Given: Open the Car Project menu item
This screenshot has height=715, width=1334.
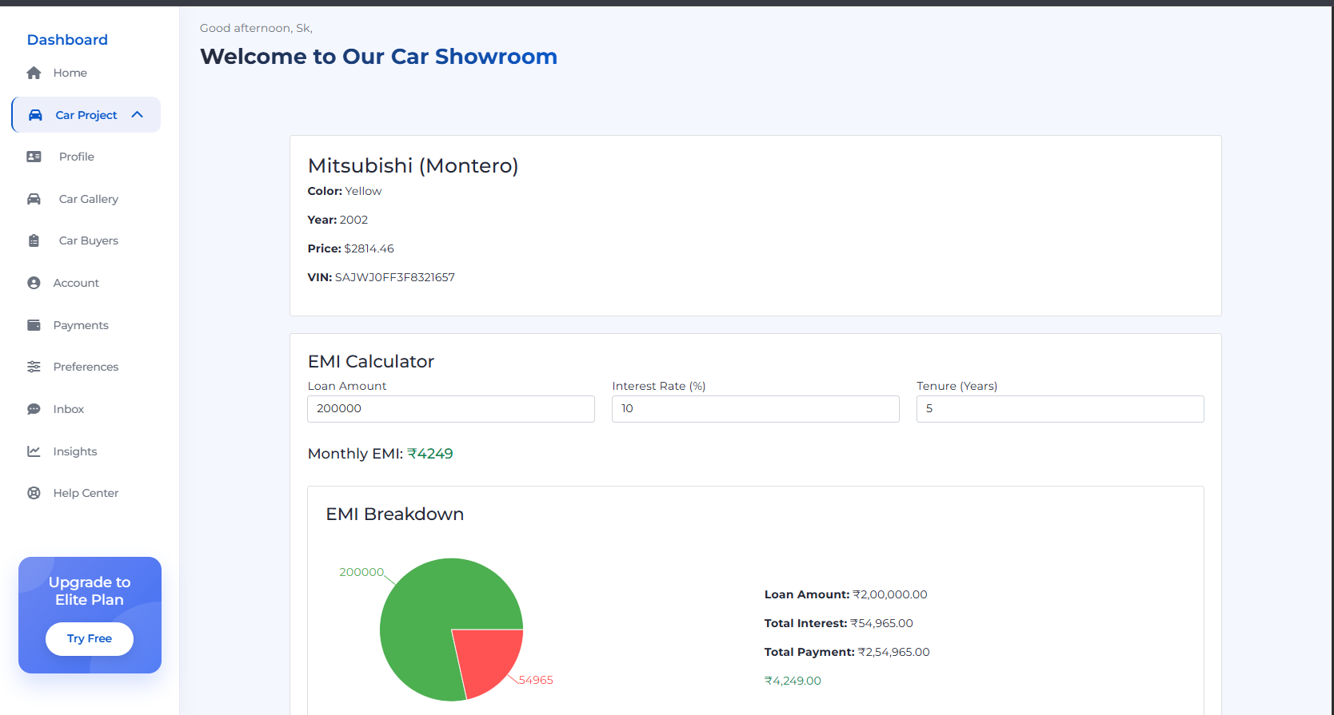Looking at the screenshot, I should click(86, 115).
